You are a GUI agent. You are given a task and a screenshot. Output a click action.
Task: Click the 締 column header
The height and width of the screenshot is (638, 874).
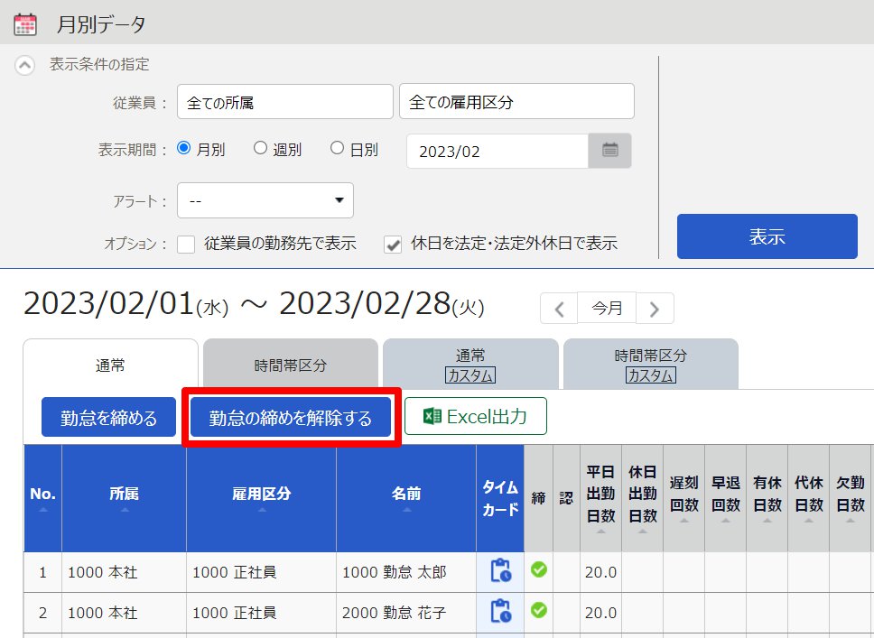[538, 497]
